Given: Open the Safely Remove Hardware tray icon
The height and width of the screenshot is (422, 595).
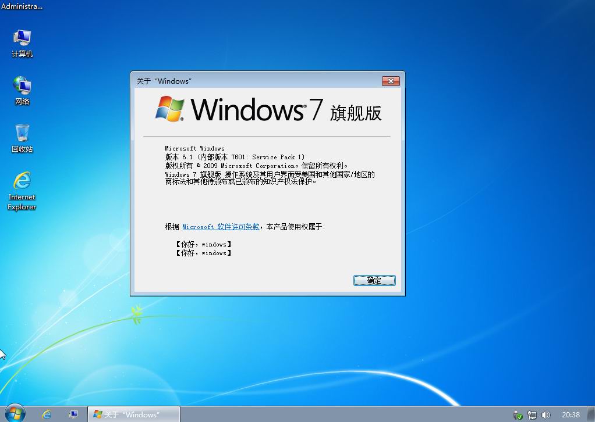Looking at the screenshot, I should [x=518, y=415].
